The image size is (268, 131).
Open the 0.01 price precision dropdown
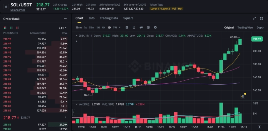(63, 28)
